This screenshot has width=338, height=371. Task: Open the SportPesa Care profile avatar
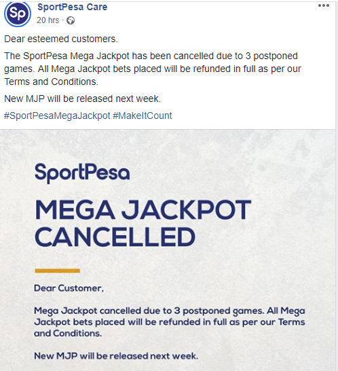18,14
